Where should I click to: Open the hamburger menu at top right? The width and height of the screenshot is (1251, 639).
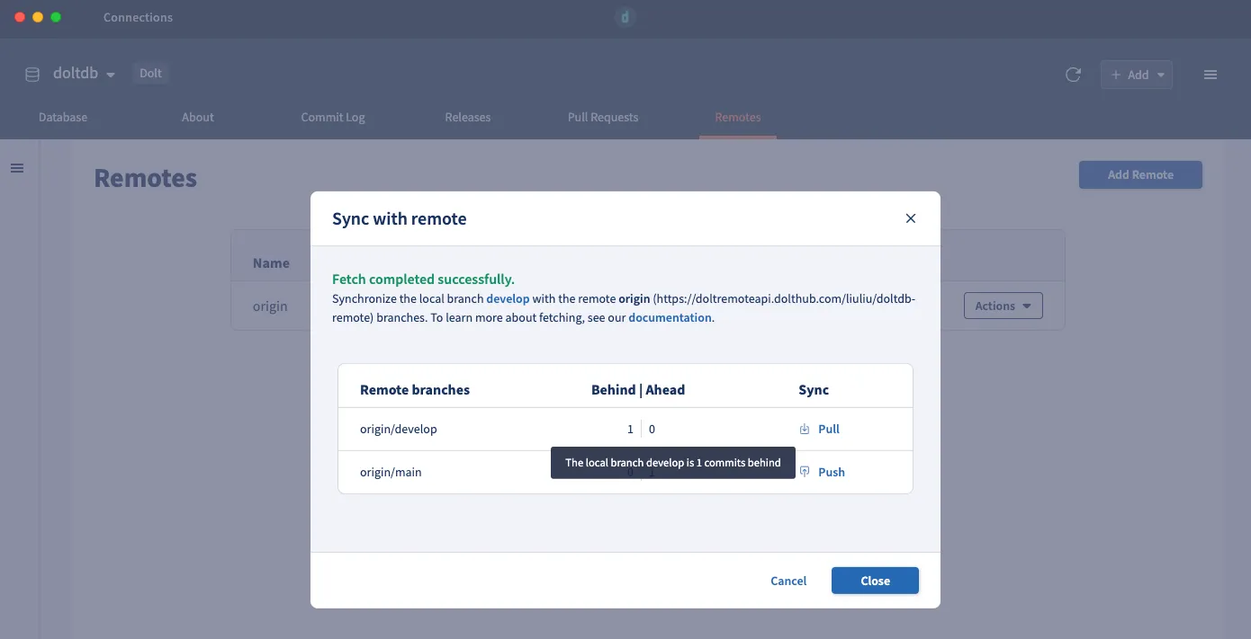point(1210,75)
